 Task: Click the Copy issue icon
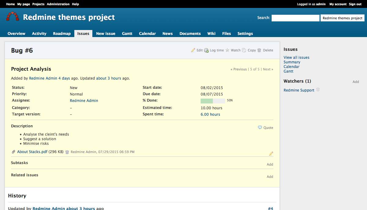244,50
